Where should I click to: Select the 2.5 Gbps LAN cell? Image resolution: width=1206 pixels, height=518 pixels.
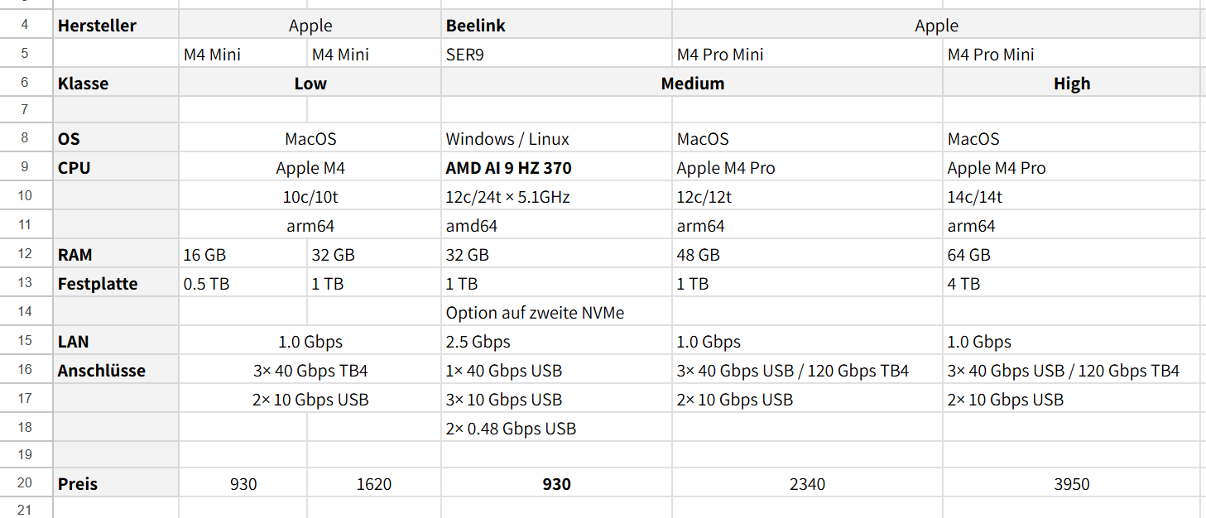557,342
